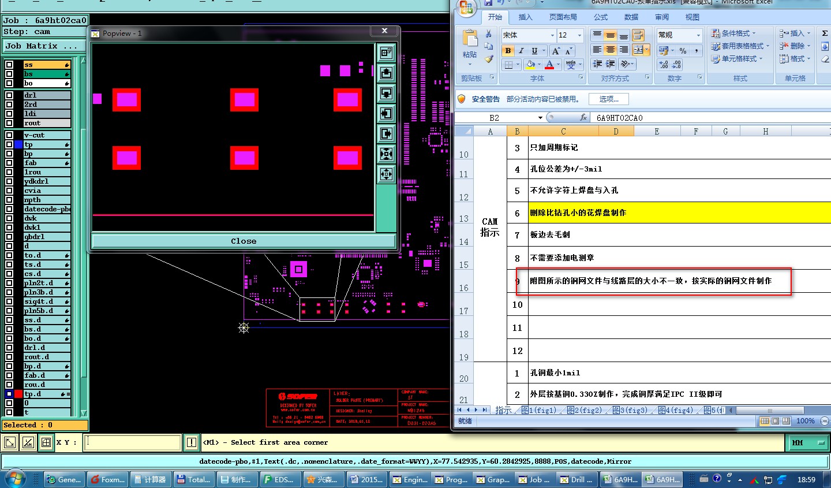The image size is (831, 488).
Task: Click the yellow fill color bucket
Action: [530, 65]
